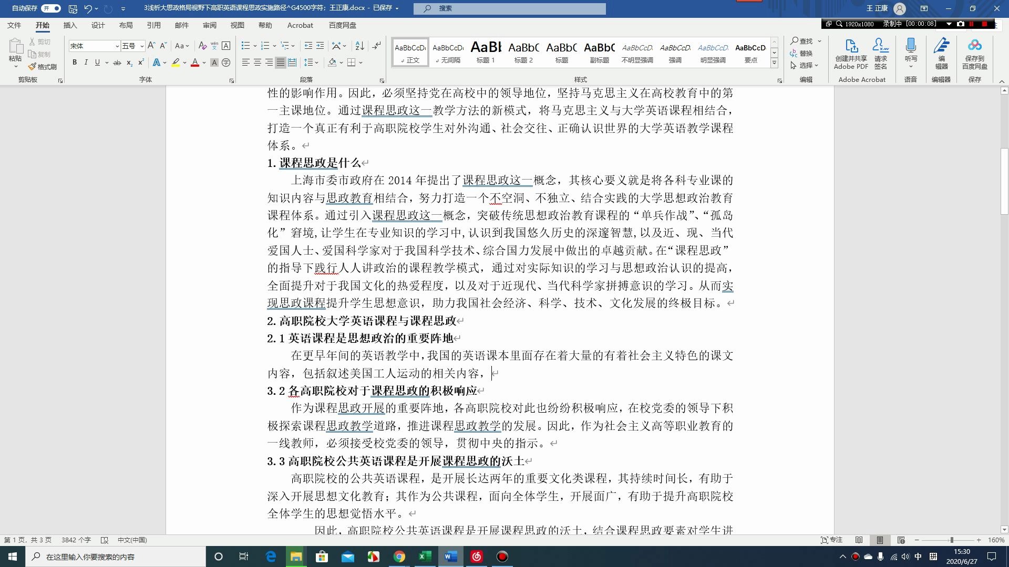Switch to the 插入 (Insert) tab
The image size is (1009, 567).
coord(70,25)
